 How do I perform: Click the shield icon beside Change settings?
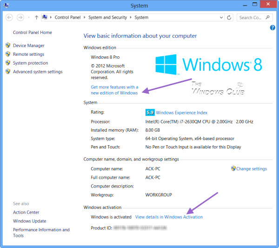(233, 168)
